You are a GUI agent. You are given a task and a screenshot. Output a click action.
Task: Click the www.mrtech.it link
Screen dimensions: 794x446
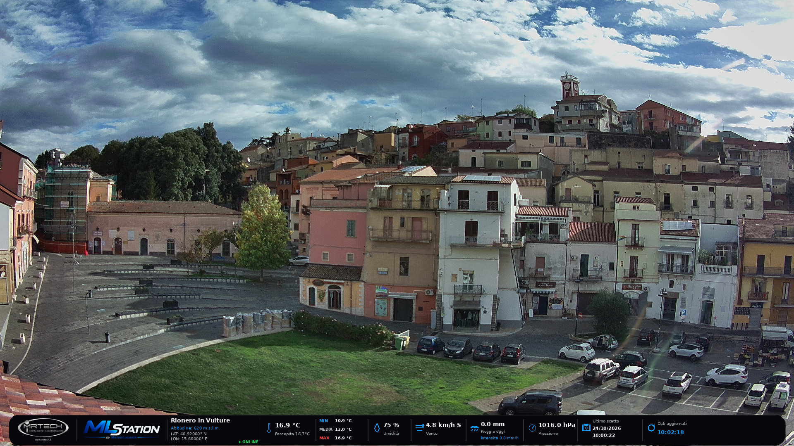pos(43,440)
